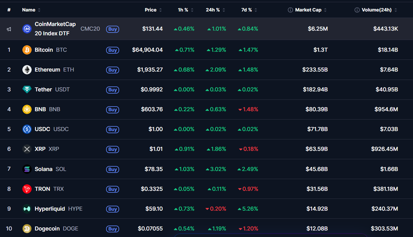Viewport: 413px width, 237px height.
Task: Click Buy button for Bitcoin
Action: [113, 50]
